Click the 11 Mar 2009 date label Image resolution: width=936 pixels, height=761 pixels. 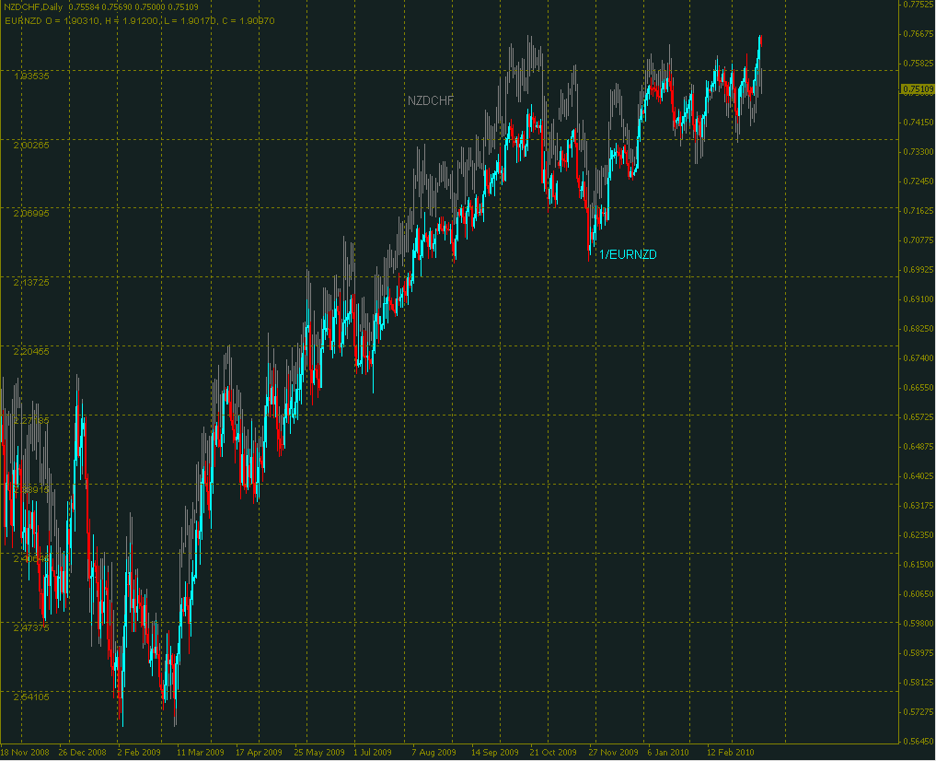pyautogui.click(x=201, y=753)
